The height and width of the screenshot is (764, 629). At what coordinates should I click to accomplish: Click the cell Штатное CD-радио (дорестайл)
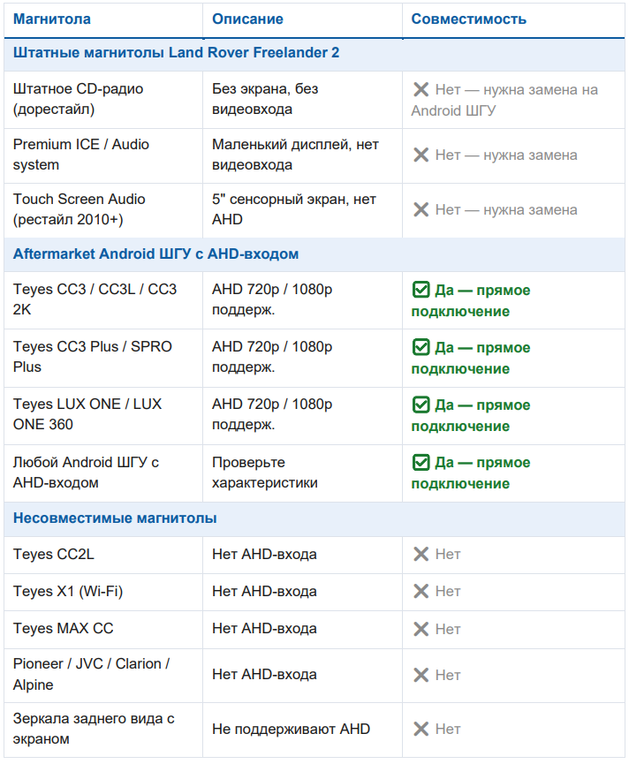coord(103,99)
